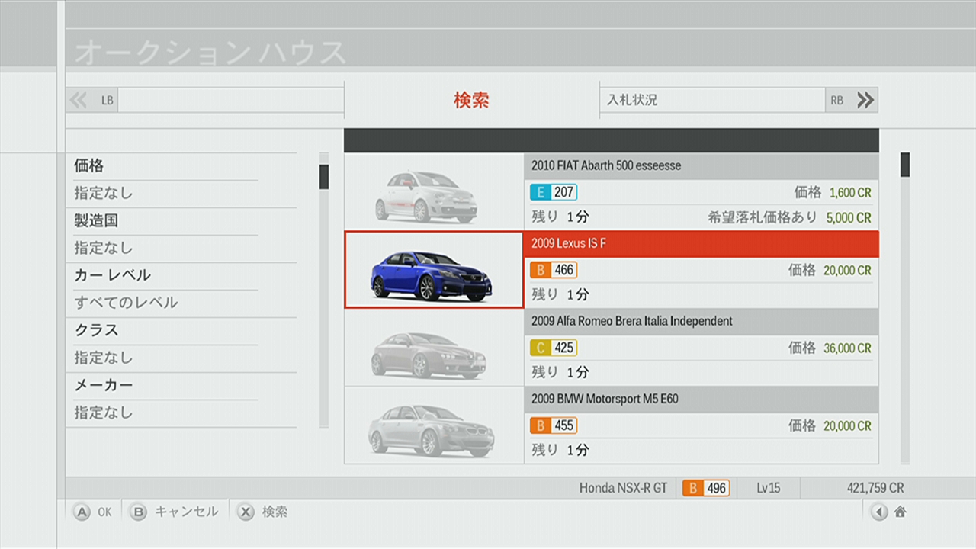Click the OK label next to A

pyautogui.click(x=104, y=512)
